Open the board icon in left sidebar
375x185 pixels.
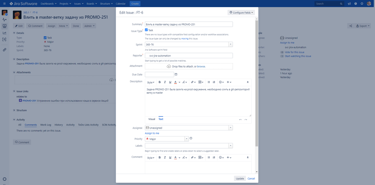click(x=5, y=26)
